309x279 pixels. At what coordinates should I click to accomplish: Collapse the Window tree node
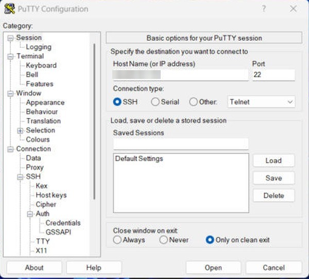tap(10, 93)
